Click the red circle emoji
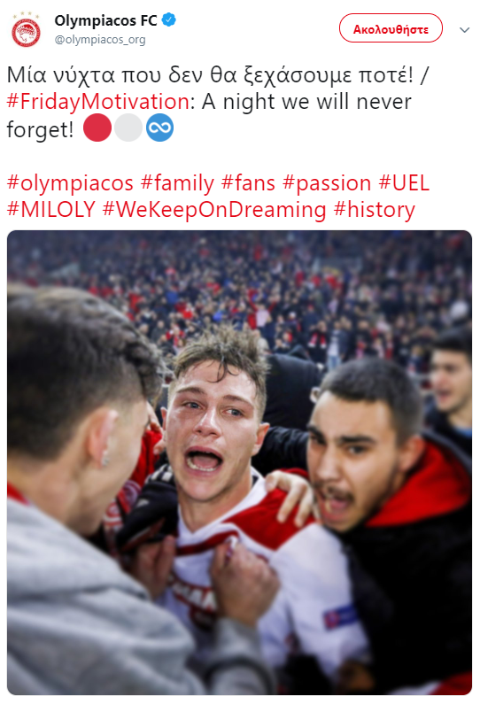This screenshot has height=704, width=480. 97,128
